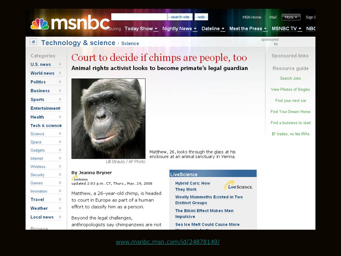The height and width of the screenshot is (256, 341).
Task: Expand the Travel category arrow
Action: coord(60,199)
